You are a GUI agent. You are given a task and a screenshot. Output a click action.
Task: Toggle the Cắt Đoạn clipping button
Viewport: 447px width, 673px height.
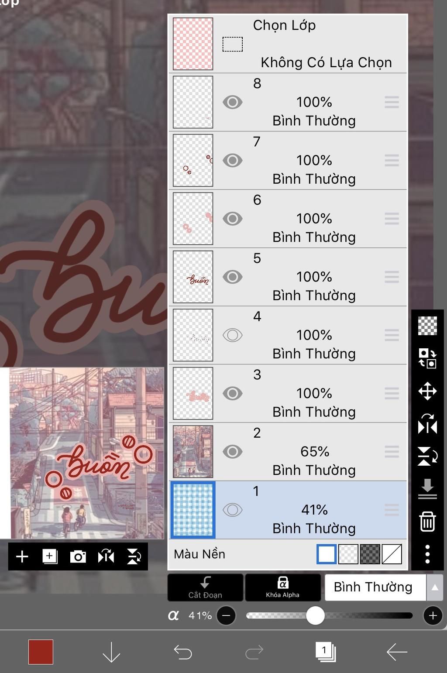[x=205, y=587]
